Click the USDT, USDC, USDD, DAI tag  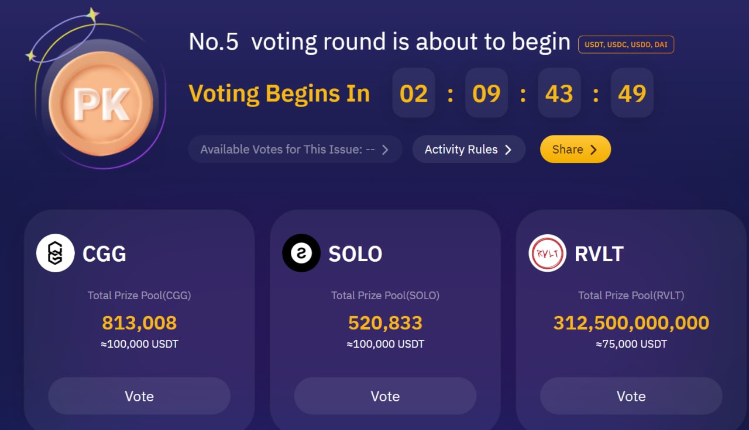tap(626, 44)
